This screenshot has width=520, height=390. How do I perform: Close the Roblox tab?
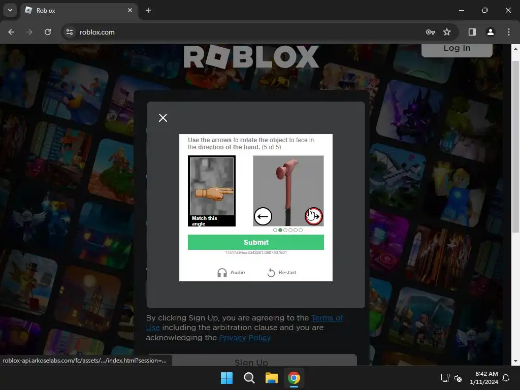[130, 10]
